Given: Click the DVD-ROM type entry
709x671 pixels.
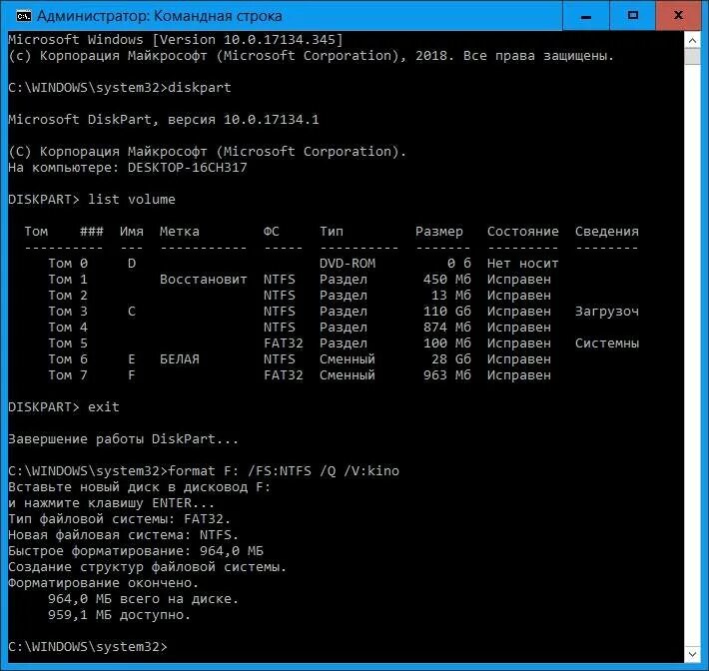Looking at the screenshot, I should [x=348, y=264].
